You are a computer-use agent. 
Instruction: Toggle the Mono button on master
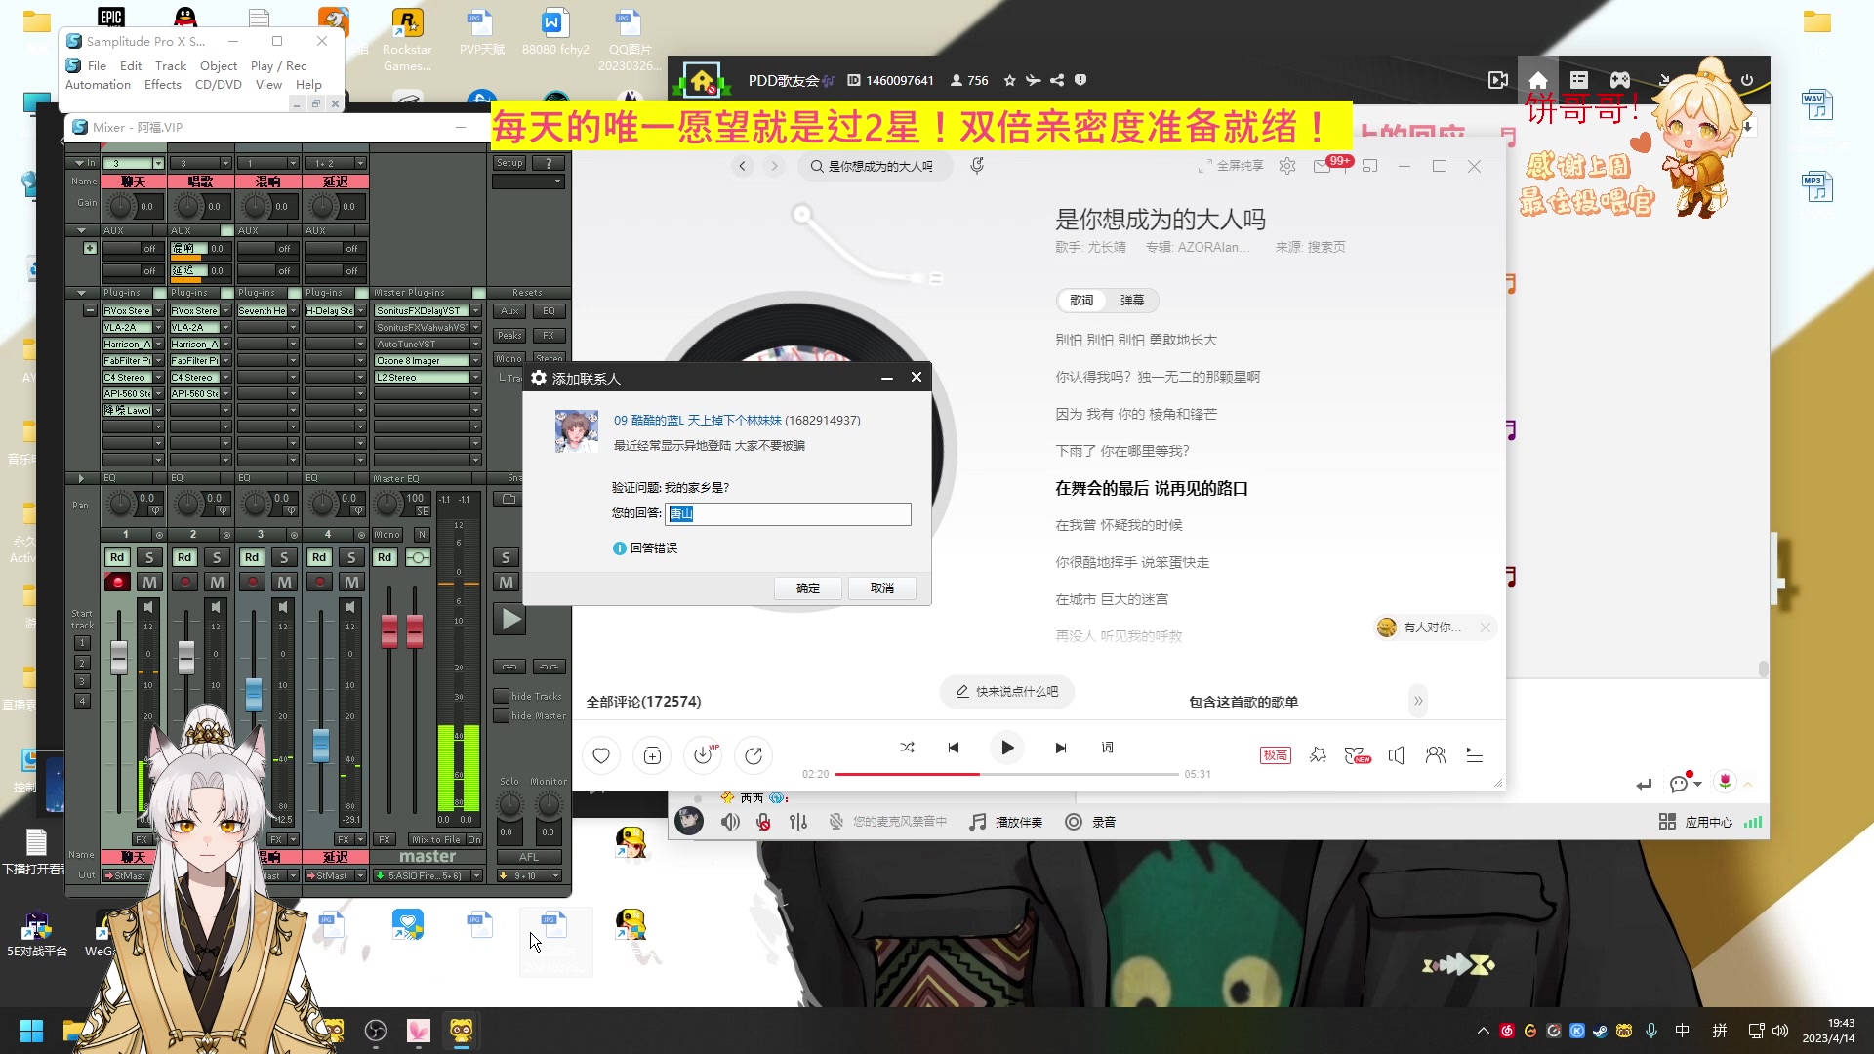point(387,534)
